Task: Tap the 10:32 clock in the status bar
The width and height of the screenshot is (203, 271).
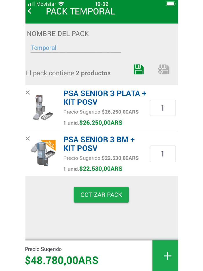Action: [x=101, y=4]
